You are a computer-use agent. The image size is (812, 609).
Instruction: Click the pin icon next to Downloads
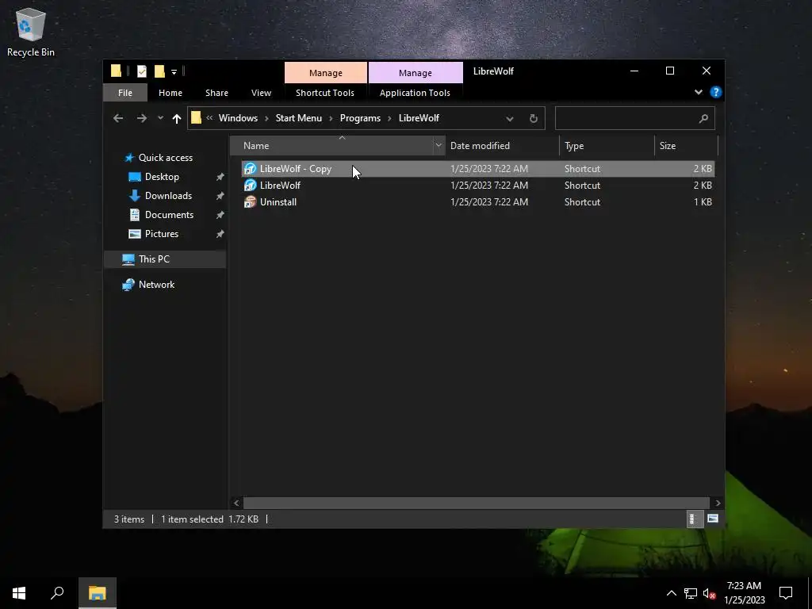(220, 197)
